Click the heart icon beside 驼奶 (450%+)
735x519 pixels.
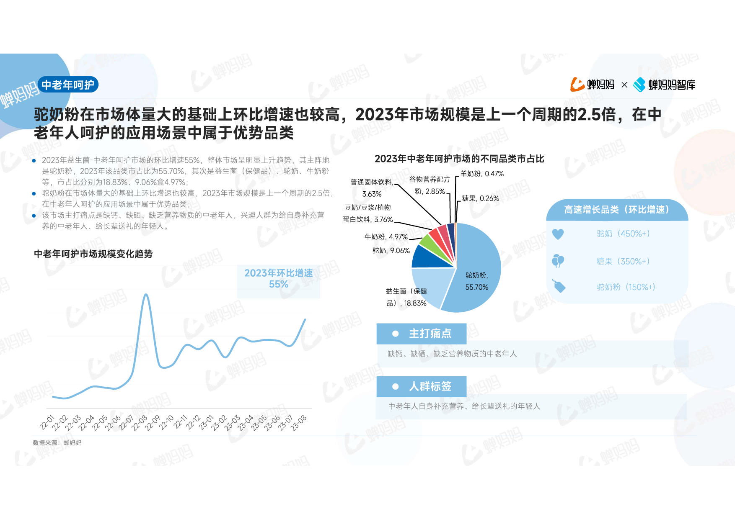point(558,234)
